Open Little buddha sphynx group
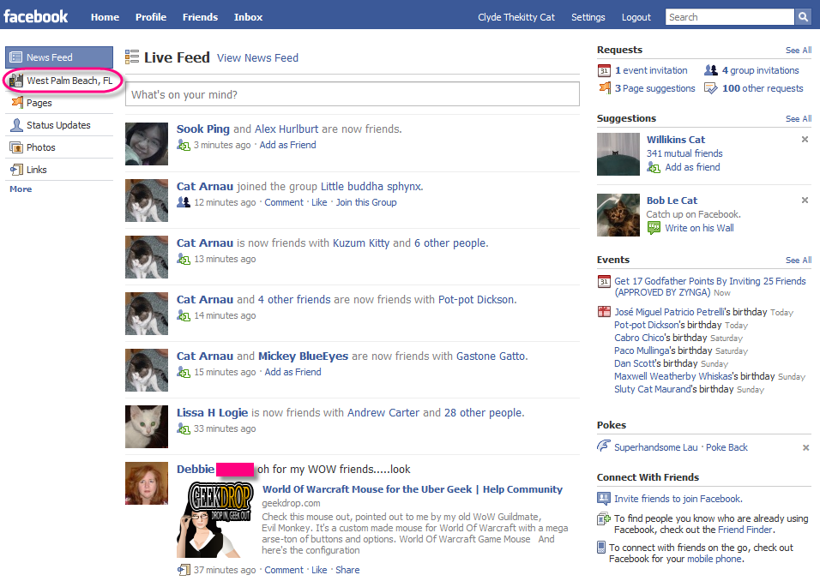The image size is (820, 581). (371, 187)
